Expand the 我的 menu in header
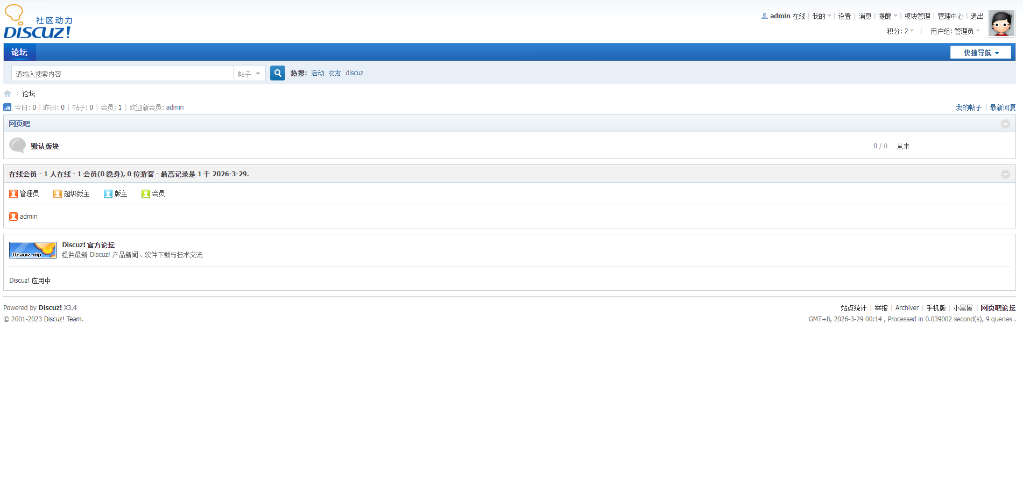Viewport: 1023px width, 489px height. point(821,16)
